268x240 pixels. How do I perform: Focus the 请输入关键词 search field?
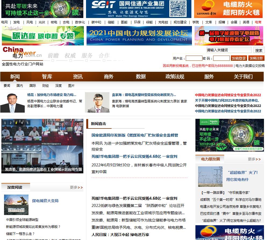(x=229, y=50)
